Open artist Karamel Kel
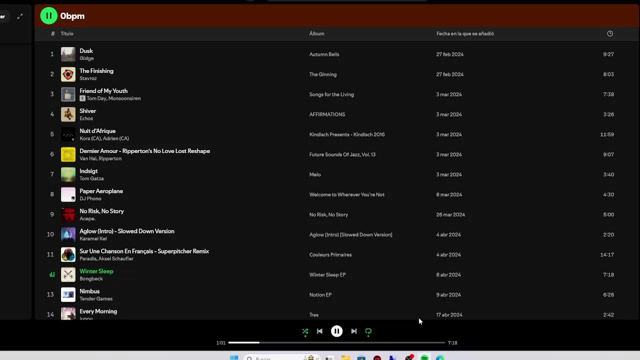 [93, 238]
